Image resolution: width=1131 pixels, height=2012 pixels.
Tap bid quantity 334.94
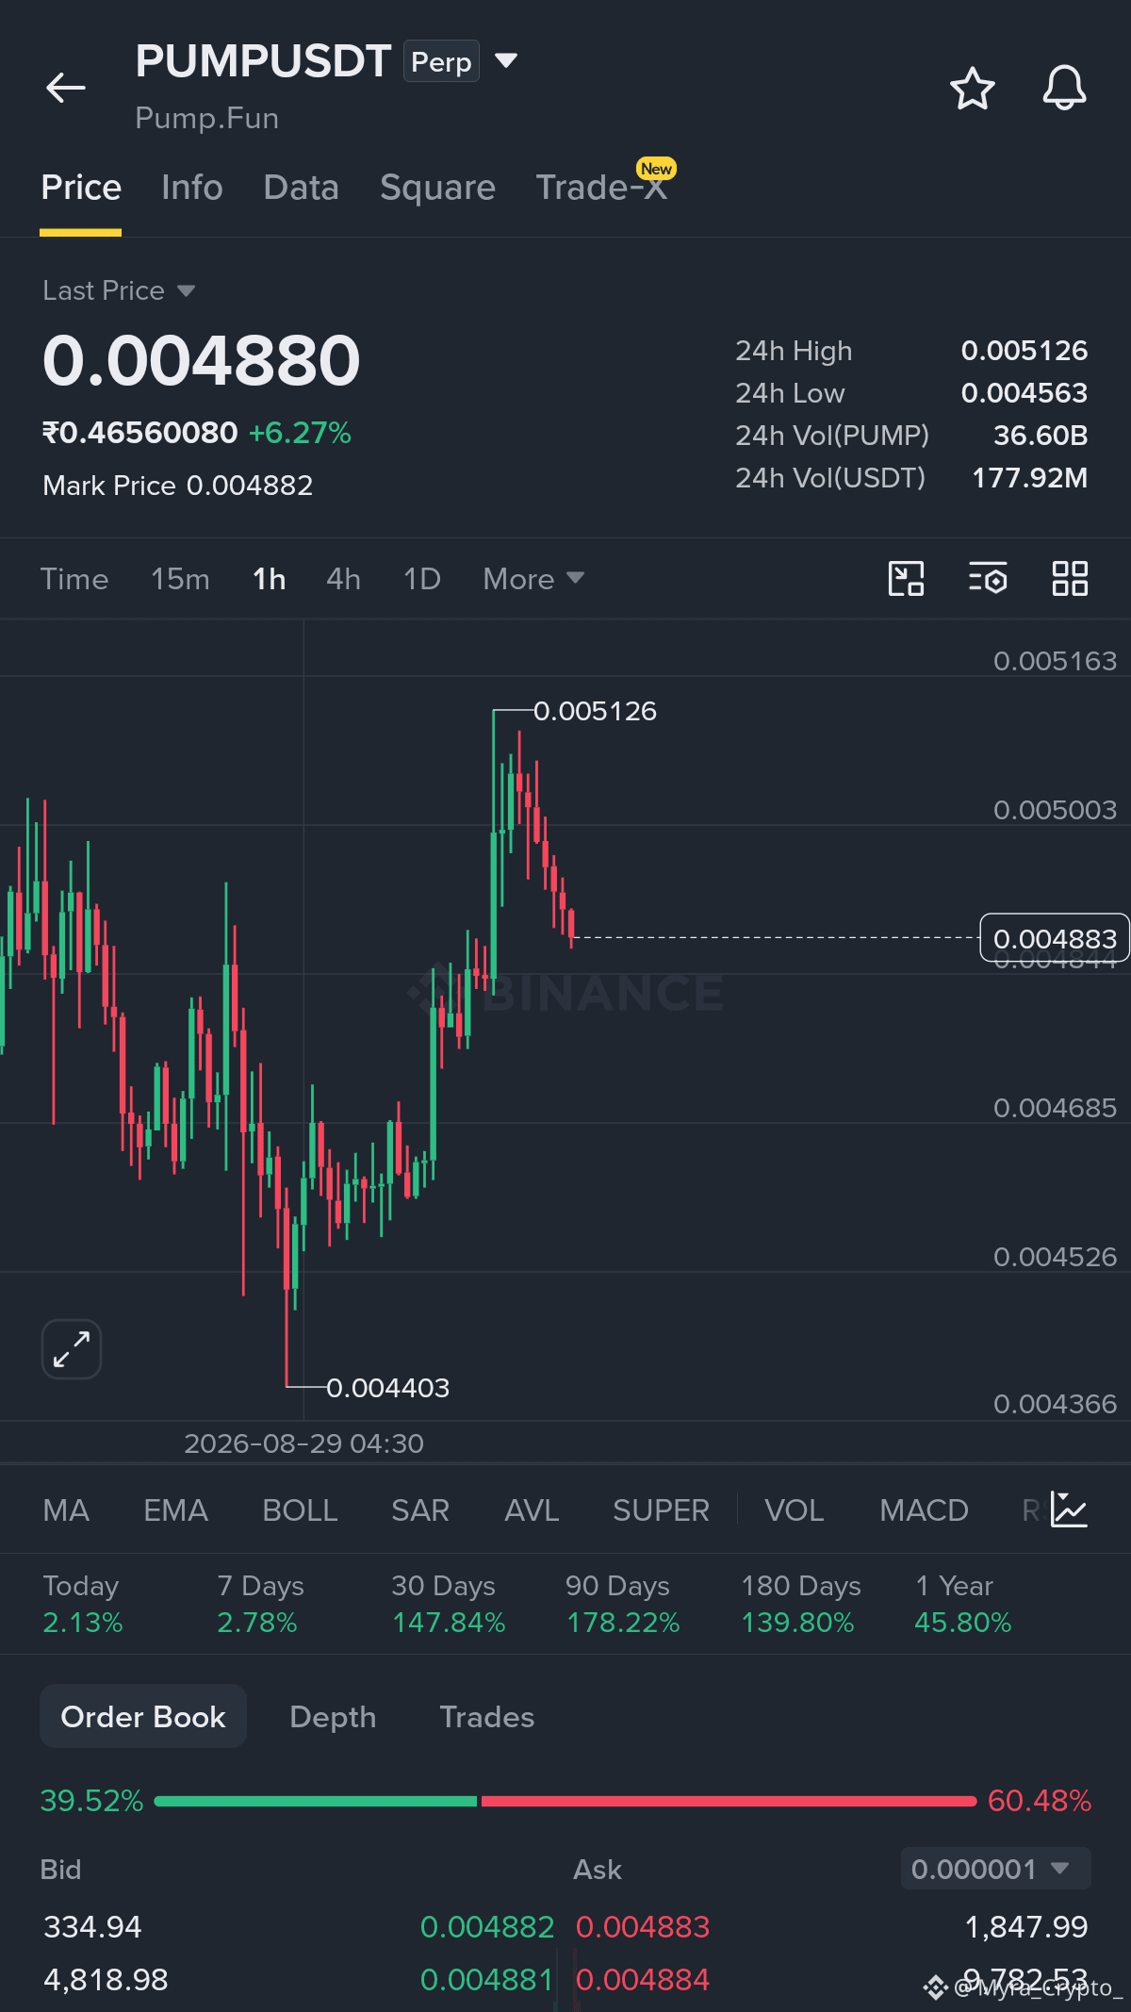(x=92, y=1927)
